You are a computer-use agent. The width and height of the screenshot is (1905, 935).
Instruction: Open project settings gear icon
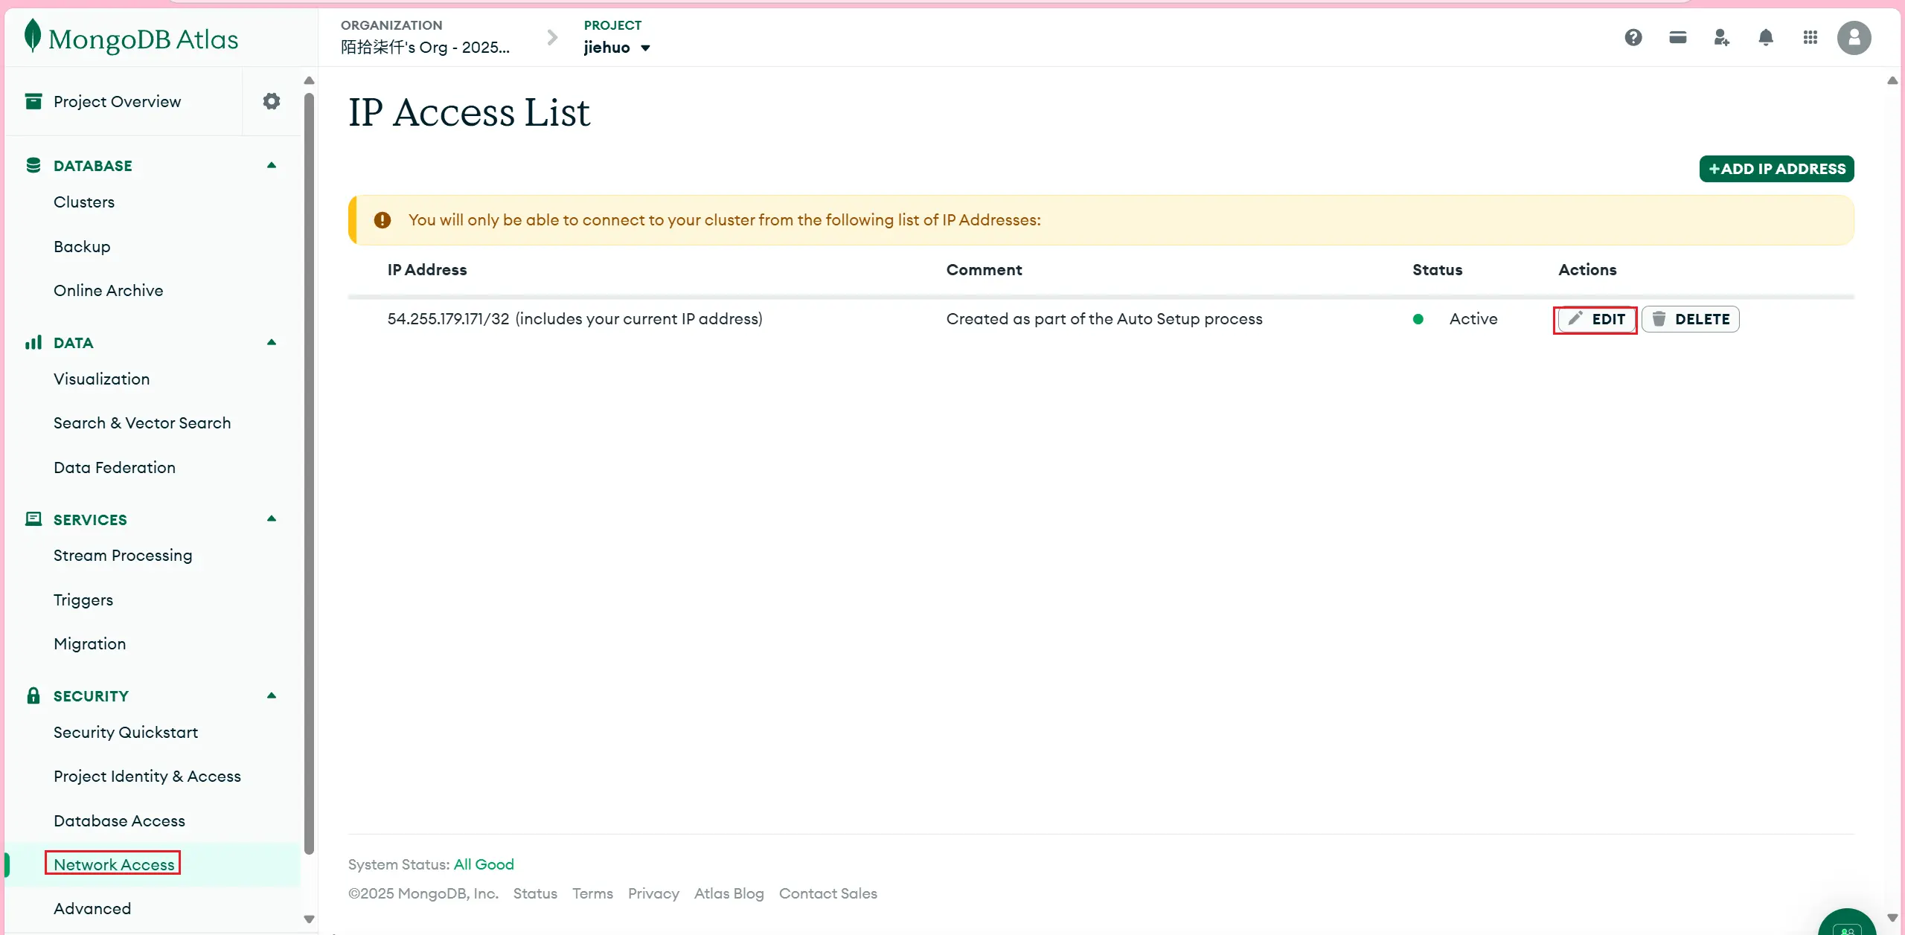[x=272, y=101]
